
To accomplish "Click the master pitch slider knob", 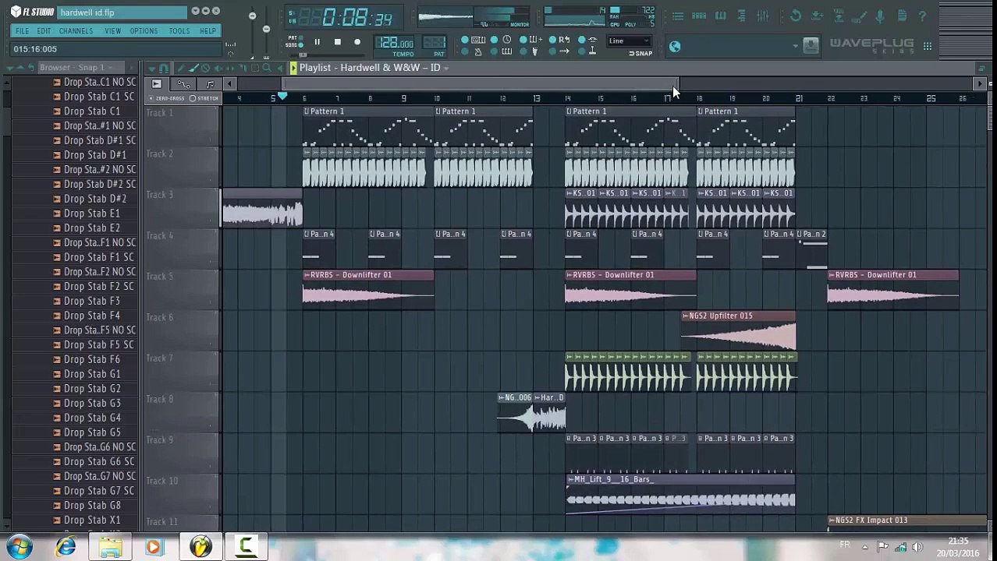I will click(x=266, y=29).
